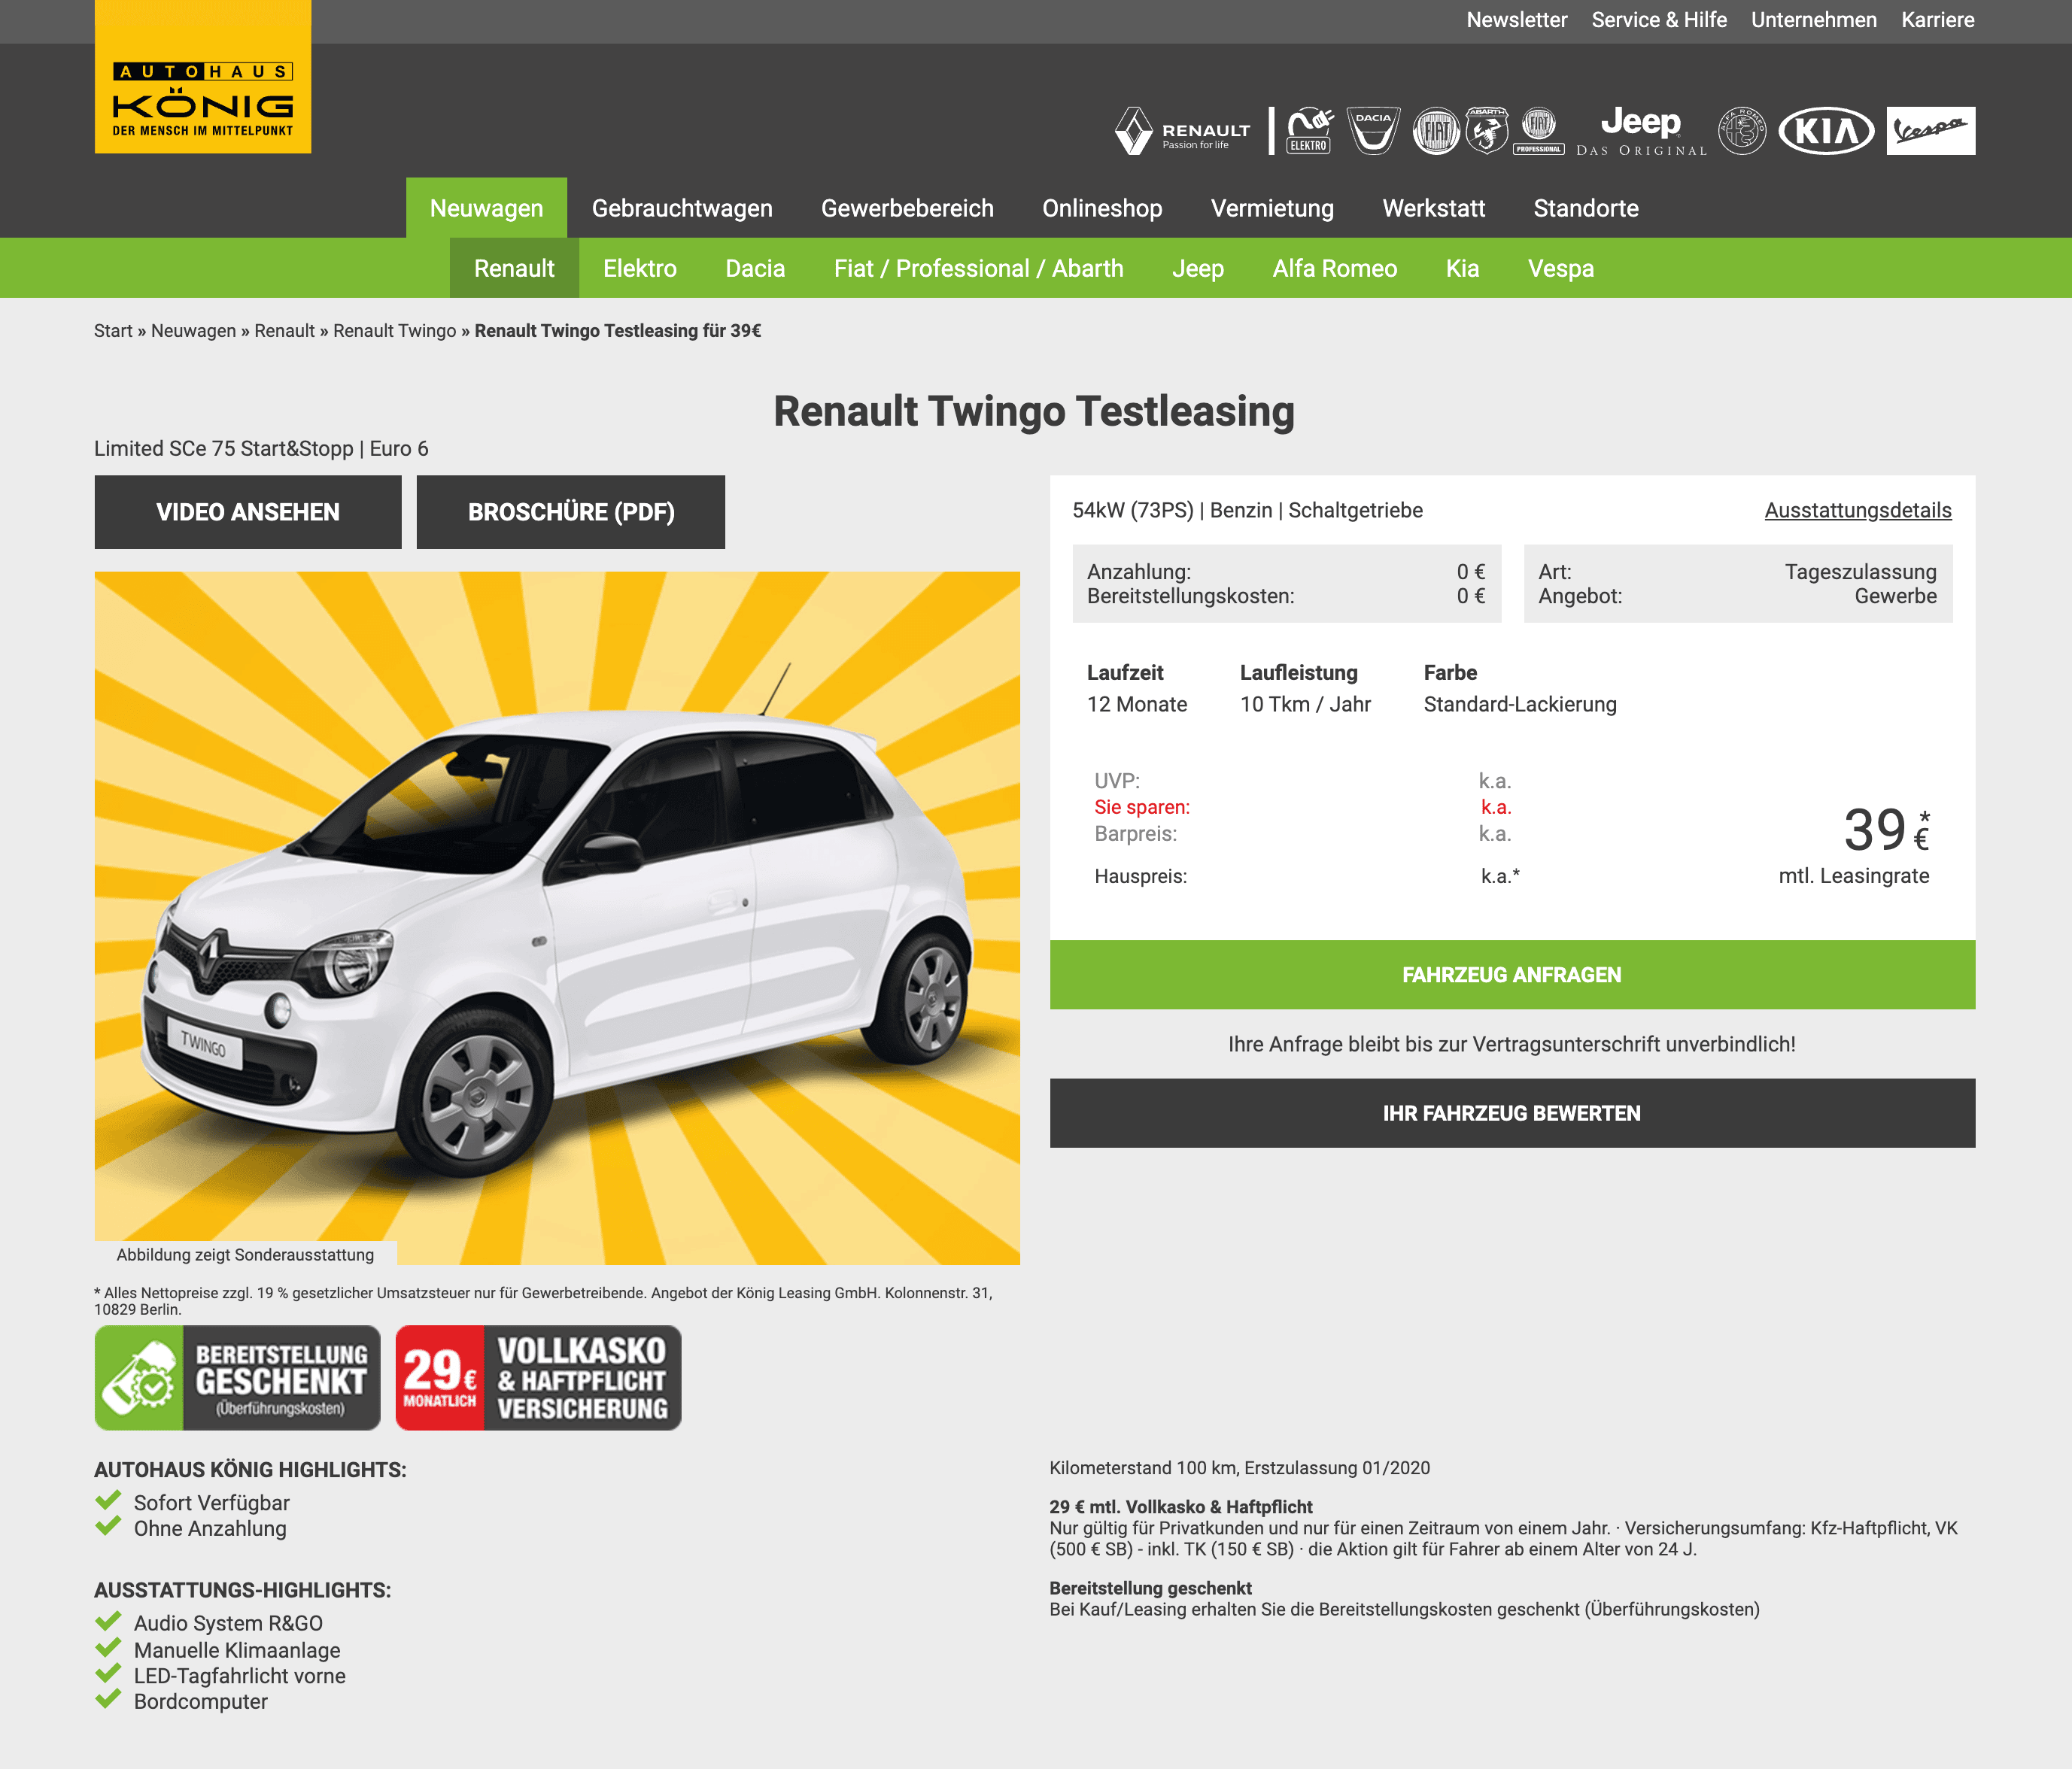Click the Dacia shield logo
Image resolution: width=2072 pixels, height=1769 pixels.
[1373, 131]
